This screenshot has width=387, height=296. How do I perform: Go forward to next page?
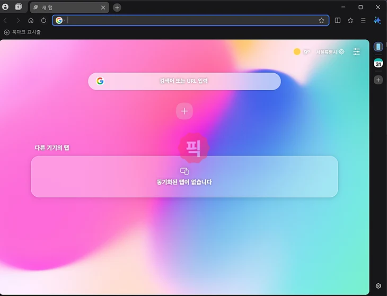[x=18, y=20]
